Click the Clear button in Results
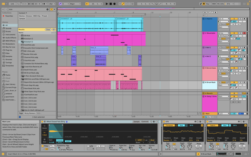This screenshot has width=251, height=157. pyautogui.click(x=48, y=30)
